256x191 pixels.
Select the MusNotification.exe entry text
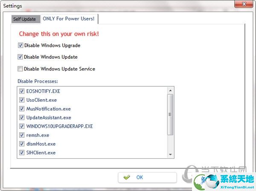pos(49,109)
